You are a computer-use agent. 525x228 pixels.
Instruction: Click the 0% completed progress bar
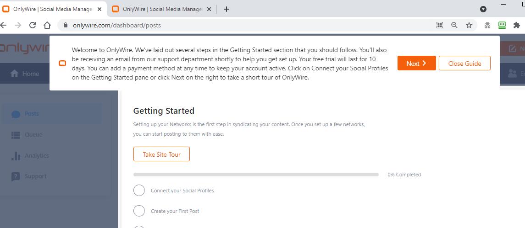[x=256, y=175]
